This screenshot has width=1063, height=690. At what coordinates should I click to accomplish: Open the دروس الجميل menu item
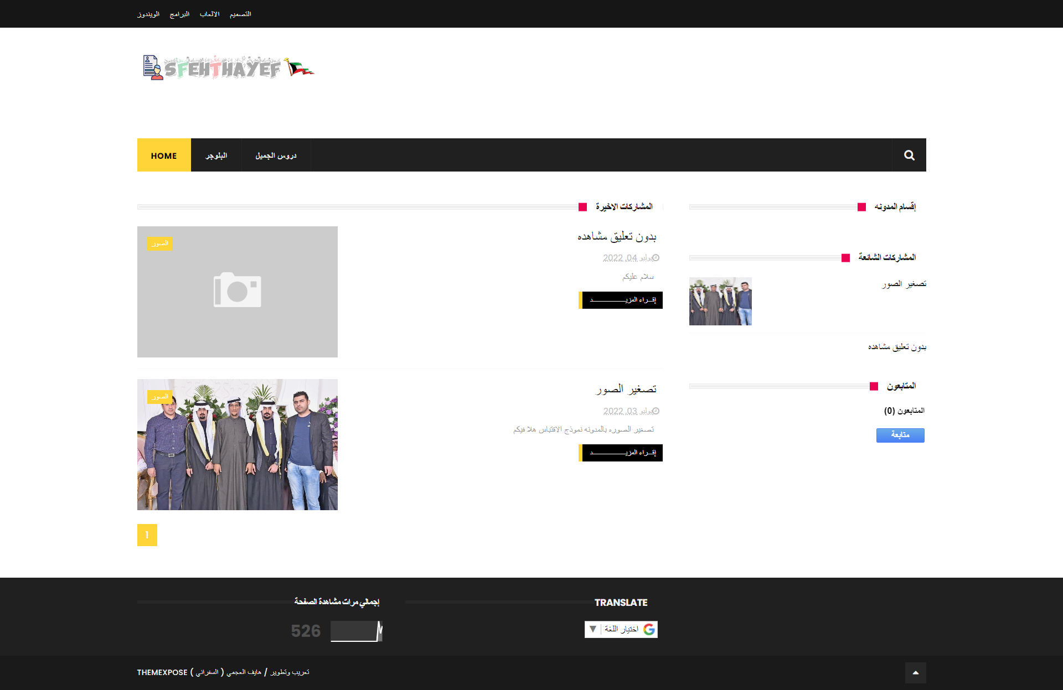pyautogui.click(x=276, y=155)
